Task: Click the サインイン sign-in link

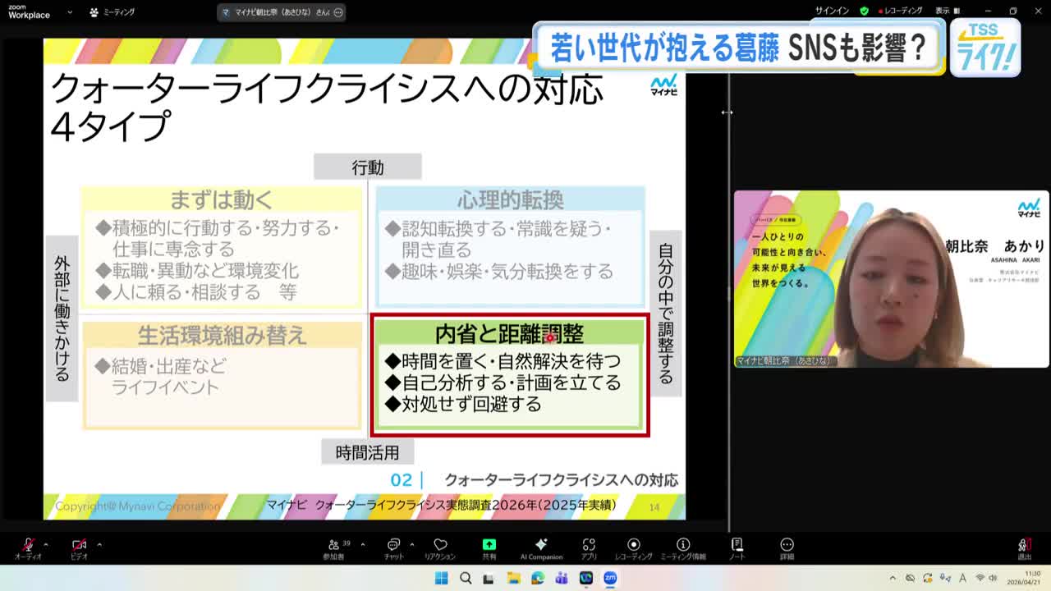Action: [x=832, y=11]
